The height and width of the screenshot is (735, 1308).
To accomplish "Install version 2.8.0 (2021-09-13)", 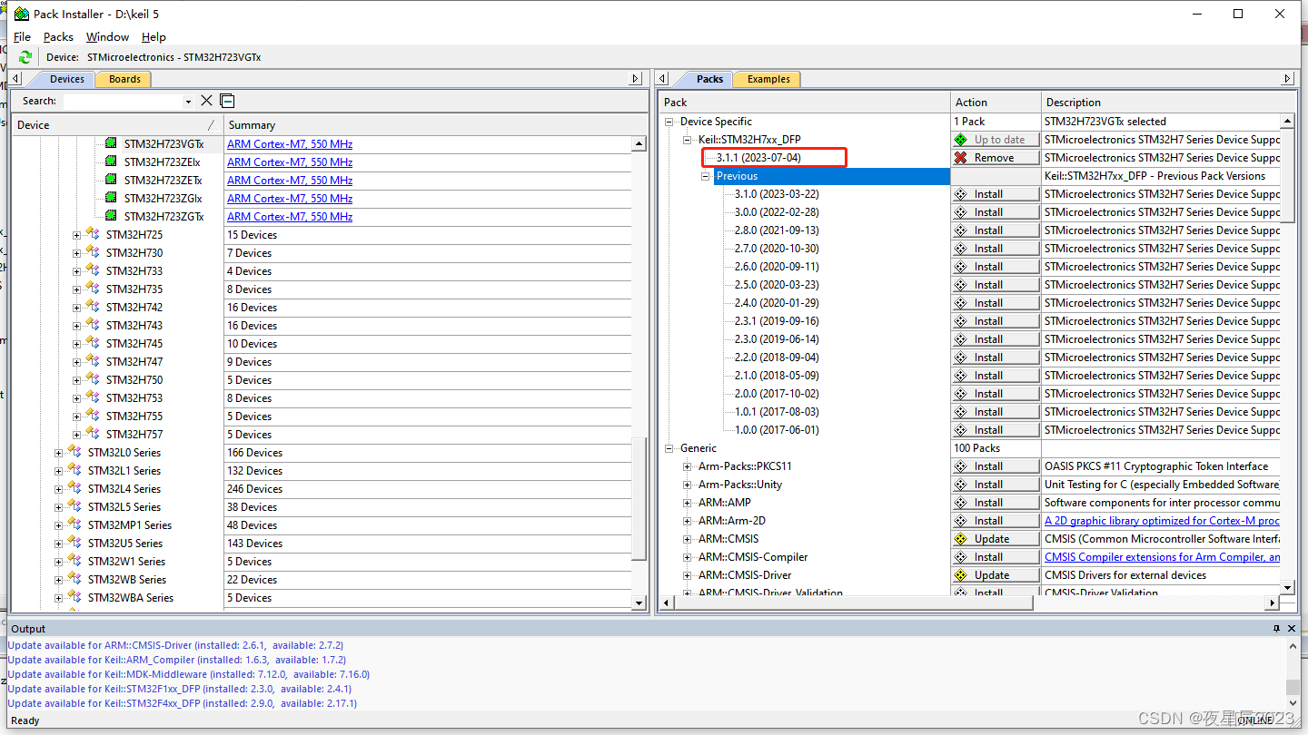I will 996,230.
